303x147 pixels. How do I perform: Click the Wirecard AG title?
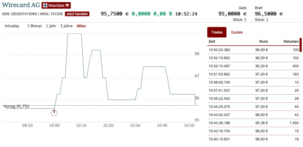click(21, 5)
